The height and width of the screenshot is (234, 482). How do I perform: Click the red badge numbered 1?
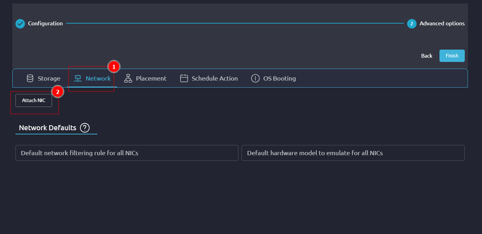coord(114,66)
